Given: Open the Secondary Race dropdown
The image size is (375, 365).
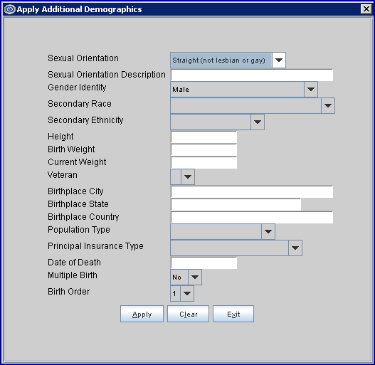Looking at the screenshot, I should (327, 105).
